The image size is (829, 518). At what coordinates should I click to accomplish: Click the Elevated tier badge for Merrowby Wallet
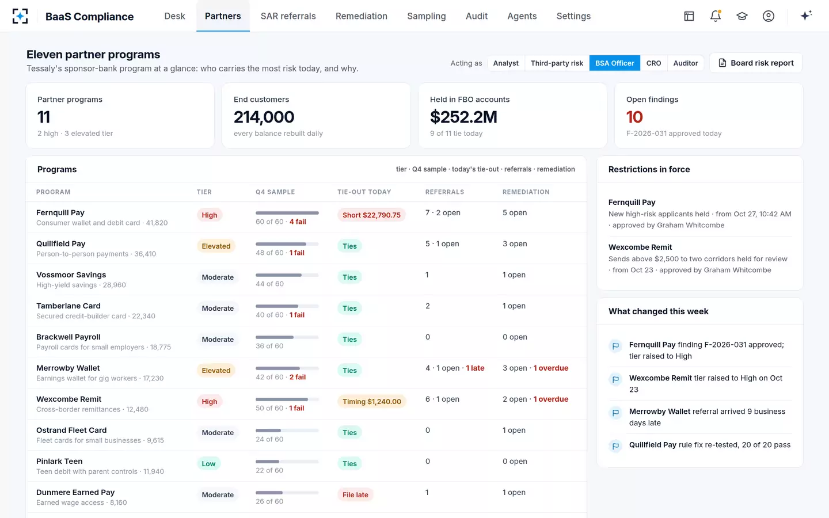click(216, 370)
